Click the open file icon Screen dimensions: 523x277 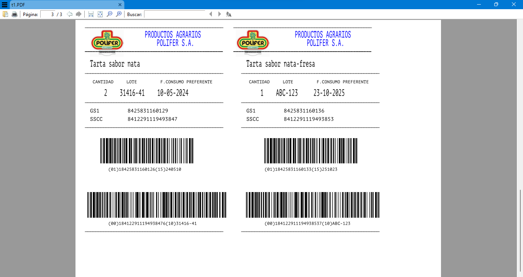5,14
